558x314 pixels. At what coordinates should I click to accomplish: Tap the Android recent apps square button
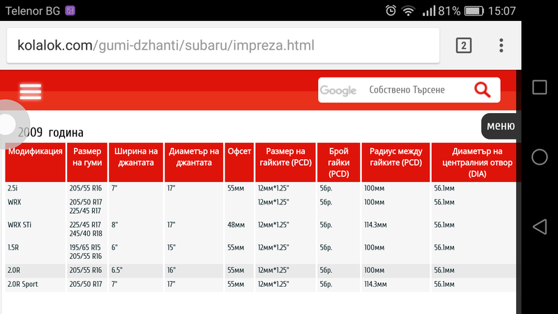point(539,87)
